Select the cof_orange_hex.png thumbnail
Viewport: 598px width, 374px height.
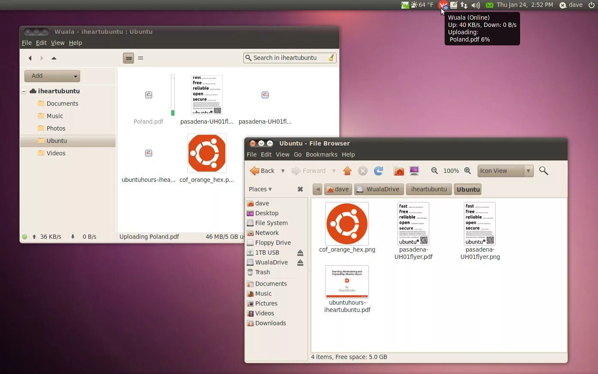pyautogui.click(x=347, y=223)
